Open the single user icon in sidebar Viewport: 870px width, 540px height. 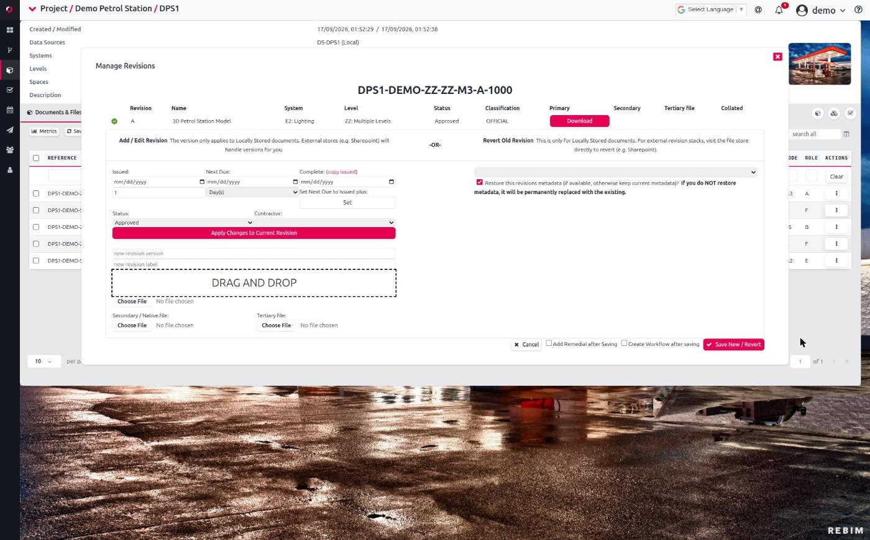coord(9,170)
